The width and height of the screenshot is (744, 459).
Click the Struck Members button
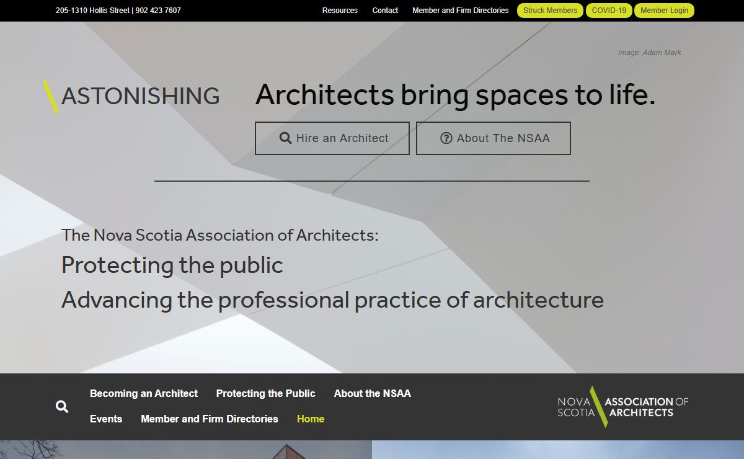[x=550, y=11]
